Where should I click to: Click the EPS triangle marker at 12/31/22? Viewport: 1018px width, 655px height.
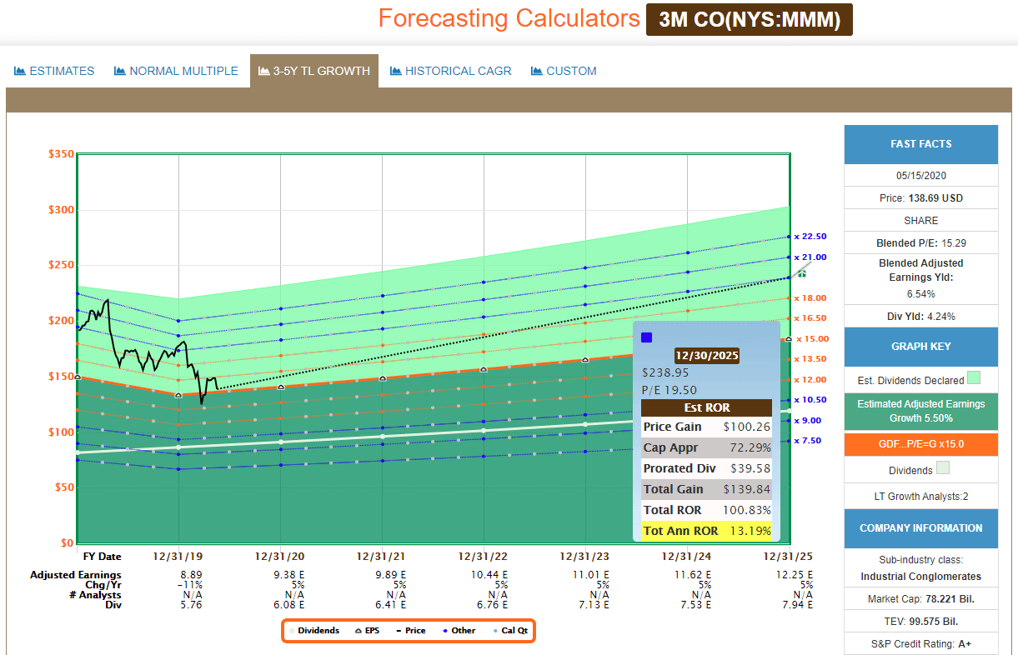(x=484, y=369)
